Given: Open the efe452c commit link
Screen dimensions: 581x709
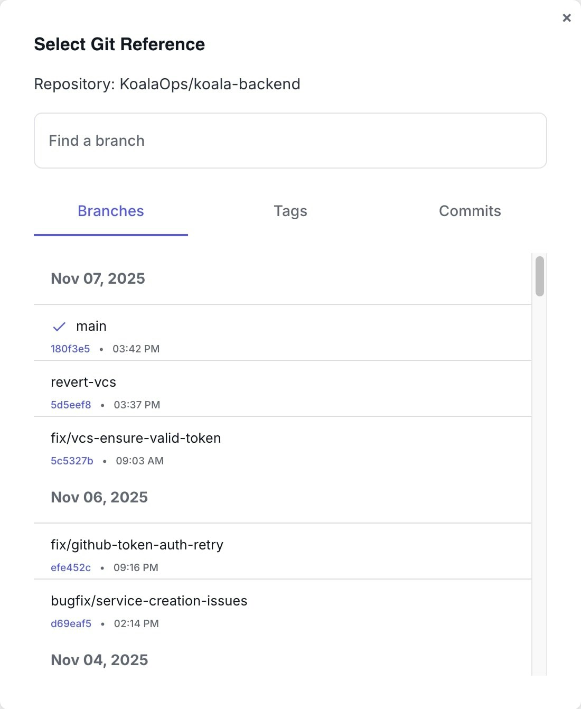Looking at the screenshot, I should (x=71, y=567).
